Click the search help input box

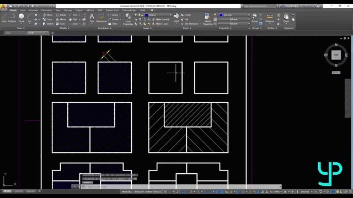point(259,6)
